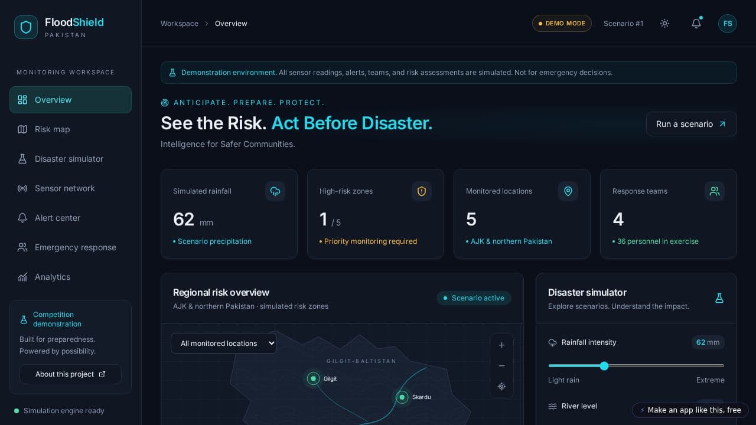The image size is (756, 425).
Task: Open the Alert center page
Action: [70, 218]
